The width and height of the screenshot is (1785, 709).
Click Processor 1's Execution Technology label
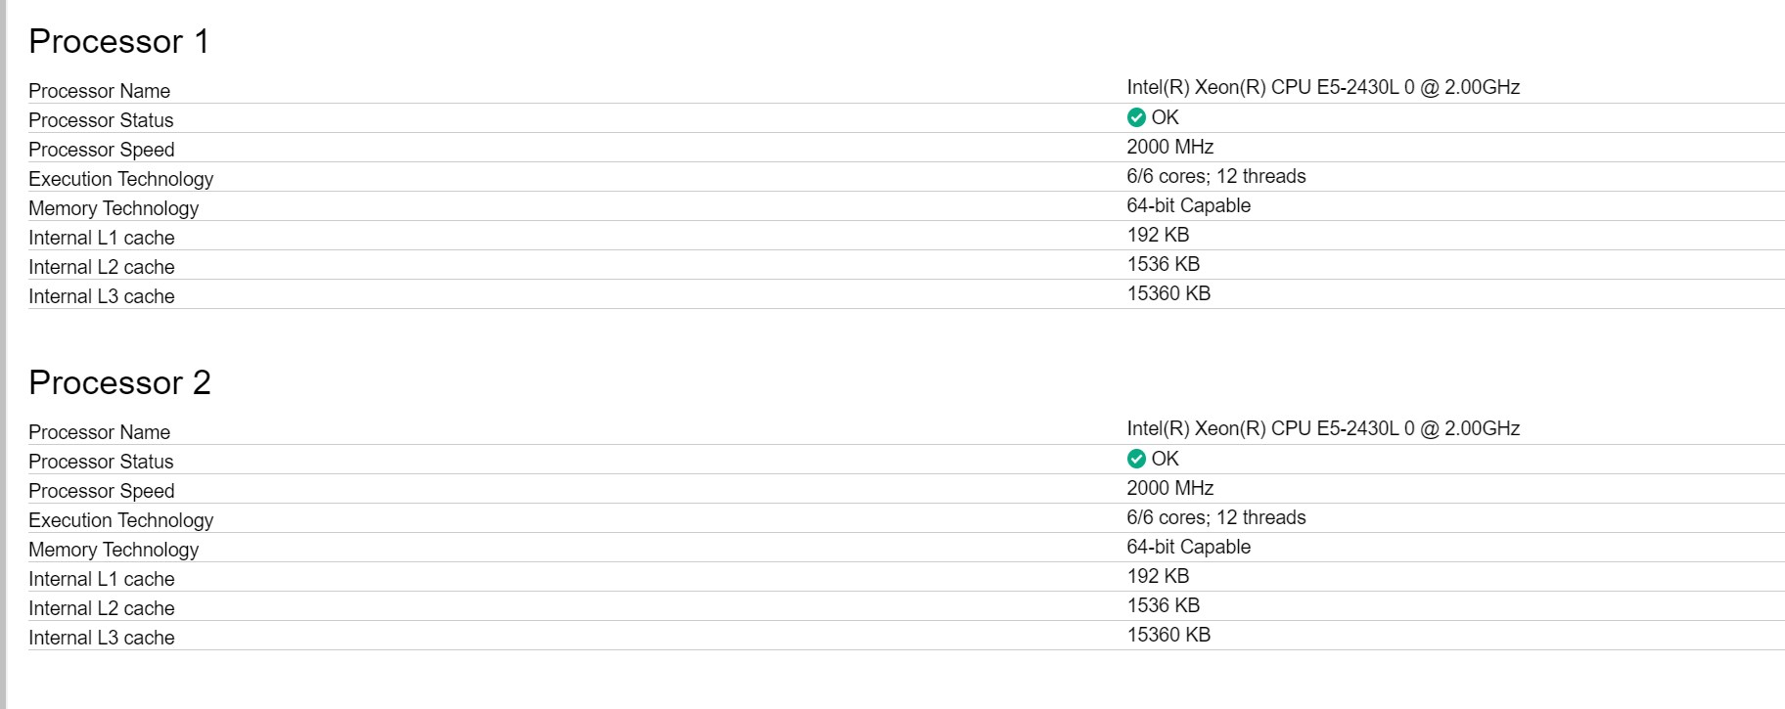(121, 179)
